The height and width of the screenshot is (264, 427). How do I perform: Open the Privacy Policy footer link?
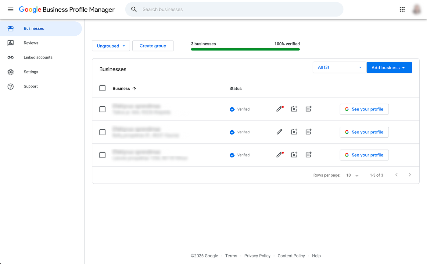(x=257, y=256)
